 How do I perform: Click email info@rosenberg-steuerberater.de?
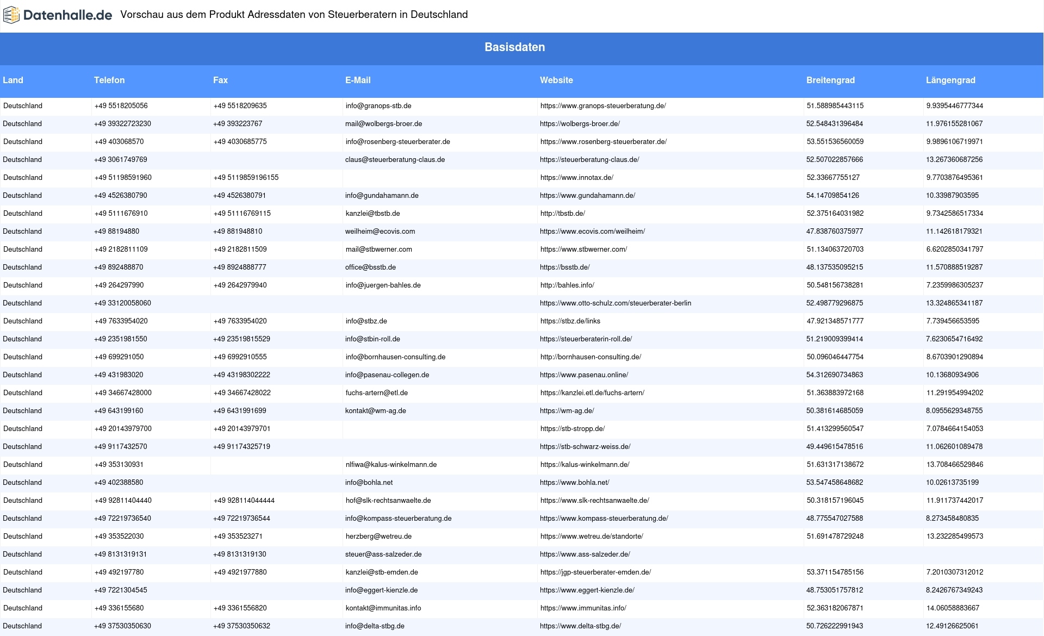(398, 142)
